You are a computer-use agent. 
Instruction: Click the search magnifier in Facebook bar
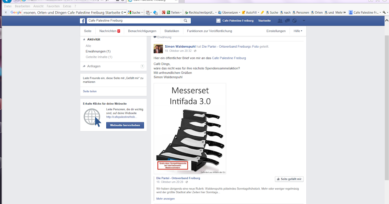185,21
